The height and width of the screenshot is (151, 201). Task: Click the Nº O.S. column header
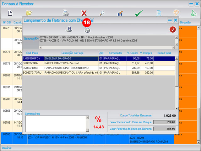coord(7,22)
